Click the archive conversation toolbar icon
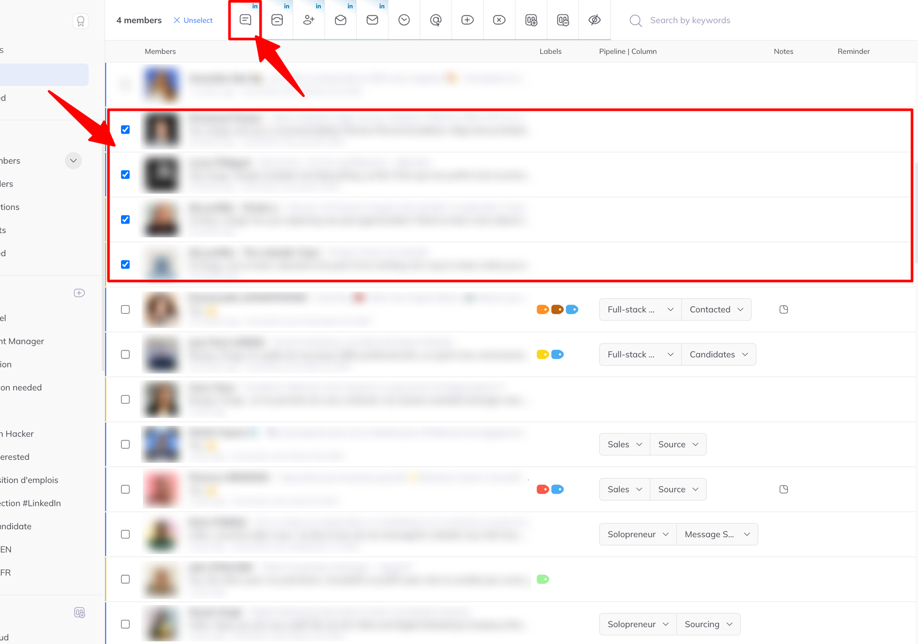This screenshot has width=918, height=644. [277, 20]
